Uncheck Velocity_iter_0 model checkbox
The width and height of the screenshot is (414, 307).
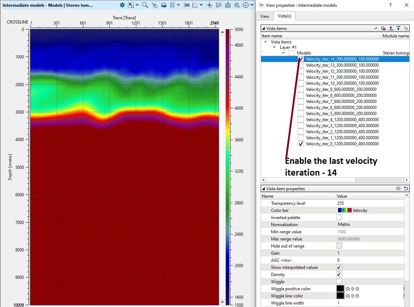pos(301,144)
